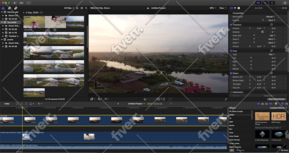This screenshot has width=289, height=153.
Task: Select the 3D Perspective Plugin effect
Action: click(x=262, y=116)
